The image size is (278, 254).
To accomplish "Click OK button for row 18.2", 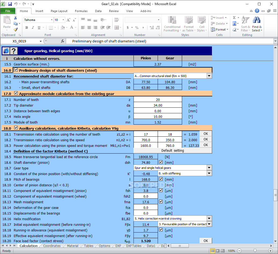I will 206,139.
